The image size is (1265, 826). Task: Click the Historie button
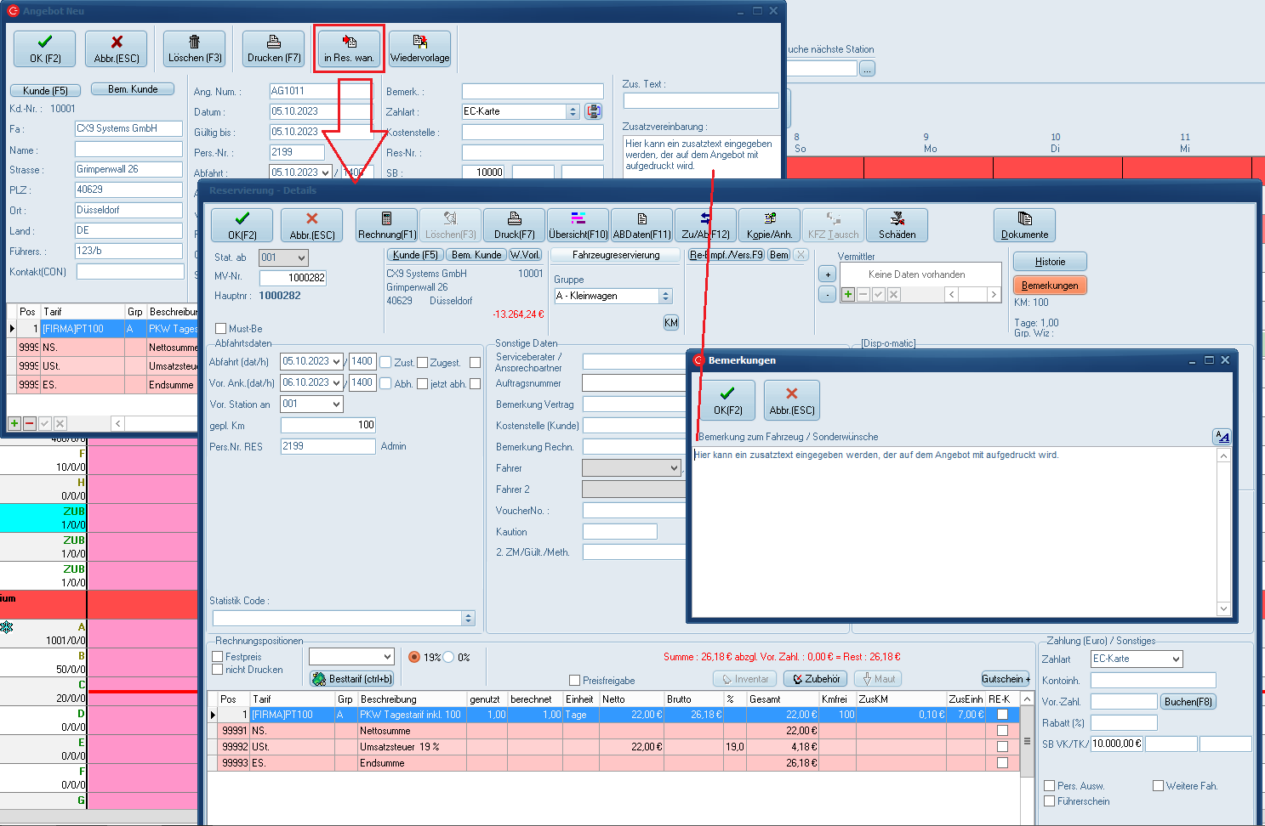tap(1050, 262)
